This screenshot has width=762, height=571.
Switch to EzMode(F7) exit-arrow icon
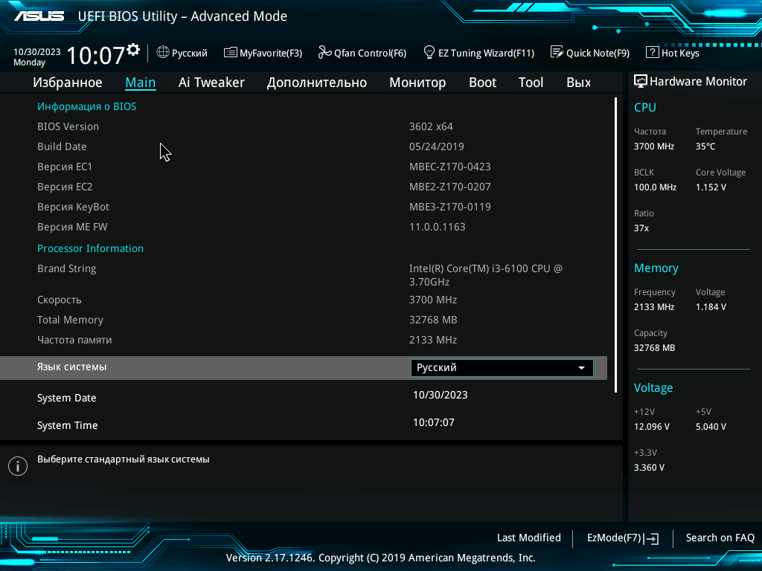(651, 538)
